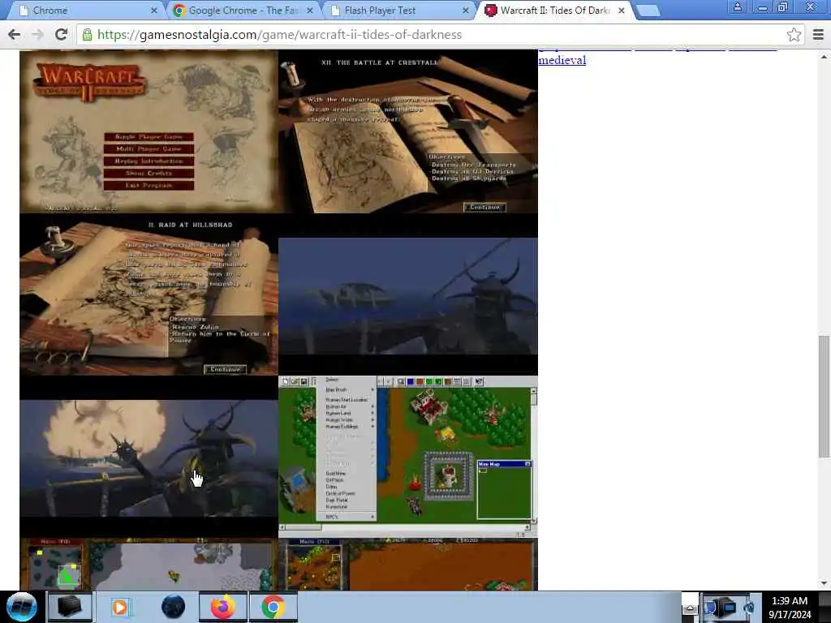Viewport: 831px width, 623px height.
Task: Open the Warcraft II main menu screenshot
Action: (x=149, y=131)
